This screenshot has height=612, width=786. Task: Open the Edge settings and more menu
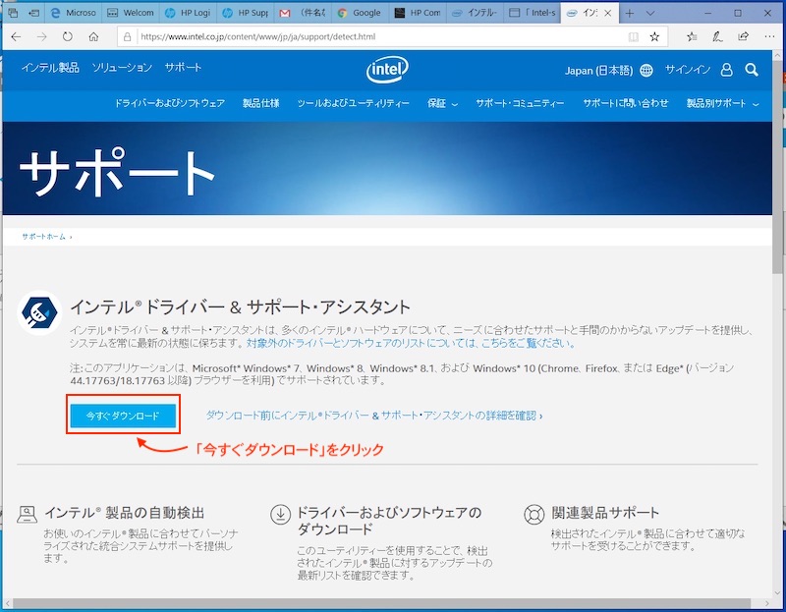tap(769, 36)
